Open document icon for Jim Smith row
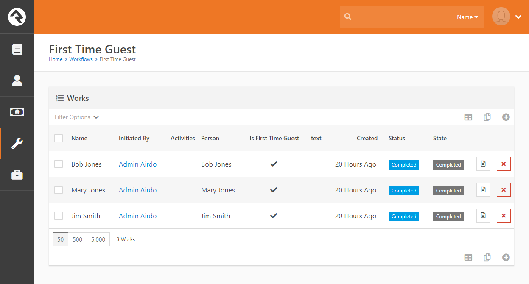The width and height of the screenshot is (529, 284). pyautogui.click(x=483, y=216)
